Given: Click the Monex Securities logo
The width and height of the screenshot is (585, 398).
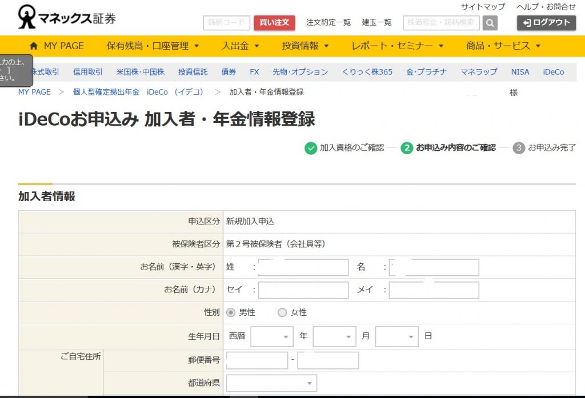Looking at the screenshot, I should [x=67, y=17].
